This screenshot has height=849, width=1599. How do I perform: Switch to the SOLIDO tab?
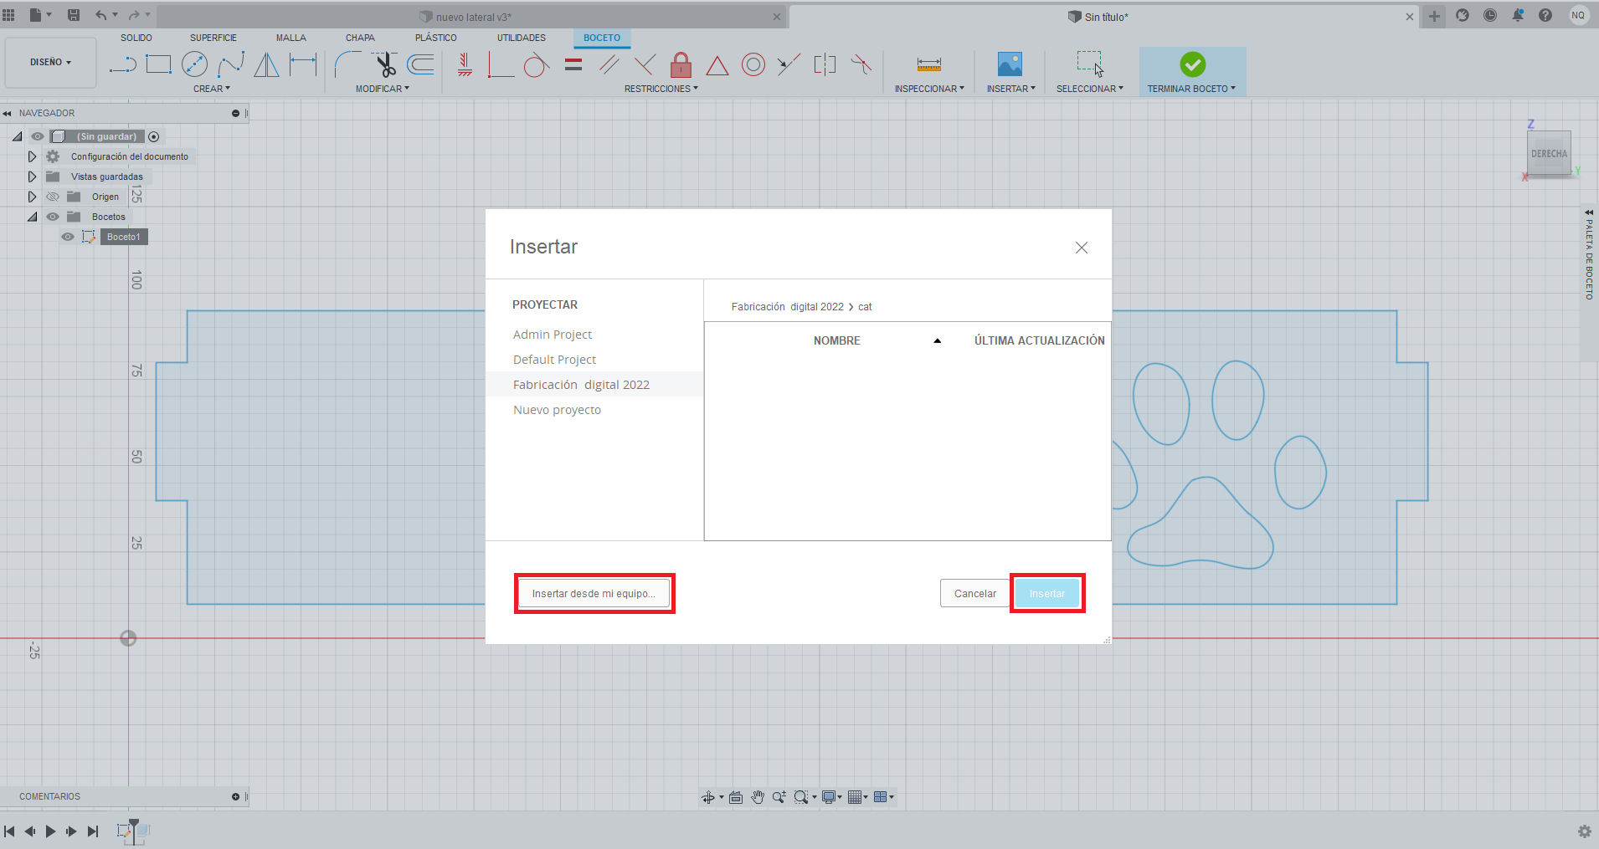[x=136, y=38]
